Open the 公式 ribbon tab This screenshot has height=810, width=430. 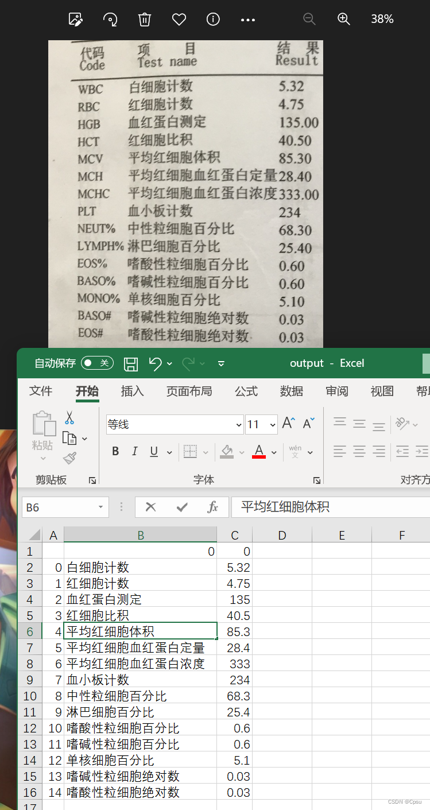point(246,391)
